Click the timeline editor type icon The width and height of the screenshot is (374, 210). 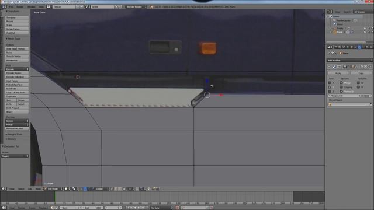4,208
